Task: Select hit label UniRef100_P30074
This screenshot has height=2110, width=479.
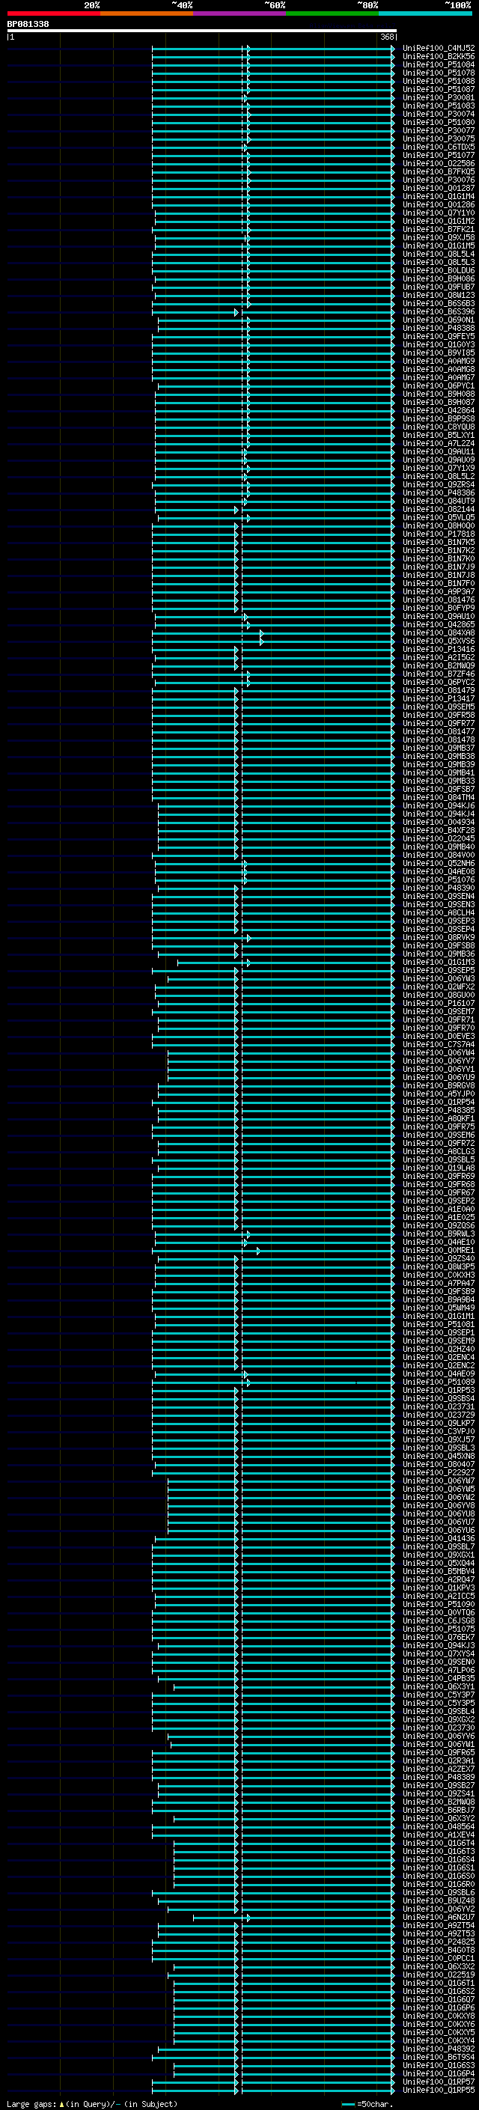Action: [x=439, y=114]
